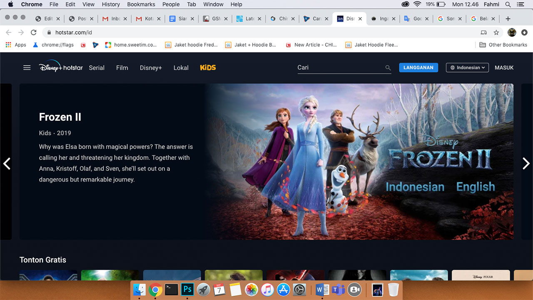Click the Frozen II title text
Viewport: 533px width, 300px height.
pos(60,117)
